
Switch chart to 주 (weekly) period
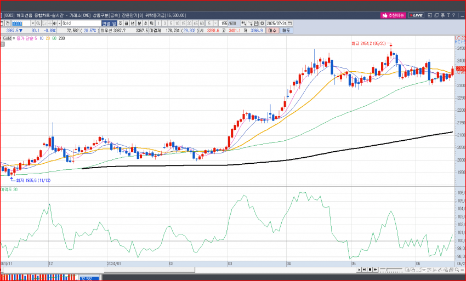pos(120,24)
